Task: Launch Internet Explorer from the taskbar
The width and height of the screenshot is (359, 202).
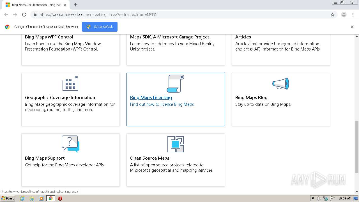Action: (22, 198)
